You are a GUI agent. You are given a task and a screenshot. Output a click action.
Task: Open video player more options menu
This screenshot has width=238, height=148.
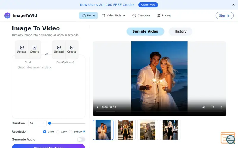(221, 107)
